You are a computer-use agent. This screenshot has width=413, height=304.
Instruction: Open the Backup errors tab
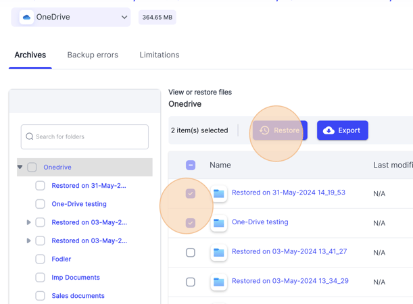(93, 55)
